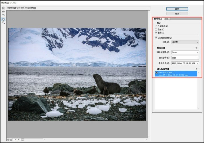The height and width of the screenshot is (143, 204).
Task: Open the 搜索条件 panel menu icon
Action: (x=196, y=48)
